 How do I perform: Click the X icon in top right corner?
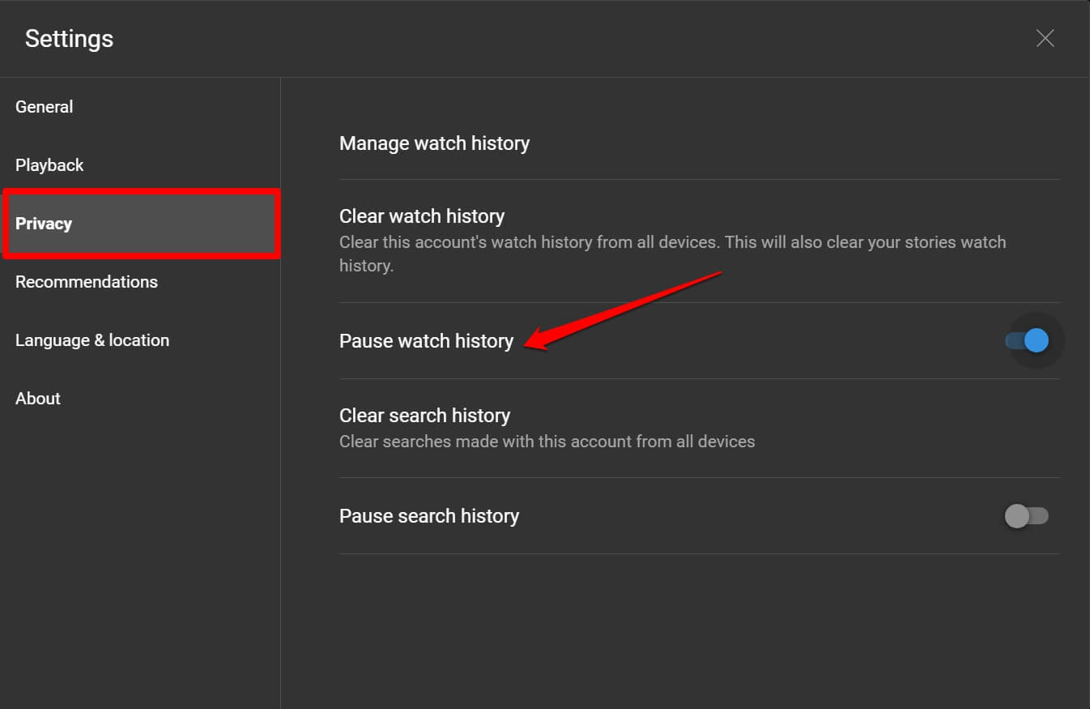coord(1045,38)
